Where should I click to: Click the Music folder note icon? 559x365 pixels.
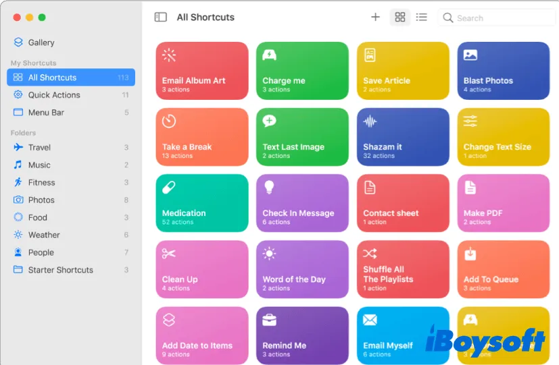point(18,165)
